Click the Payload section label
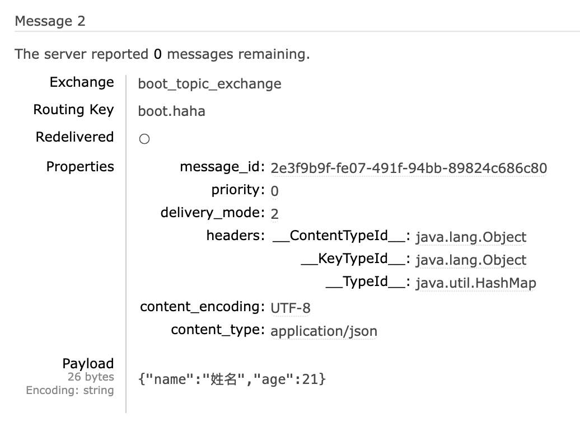This screenshot has width=580, height=422. point(88,363)
